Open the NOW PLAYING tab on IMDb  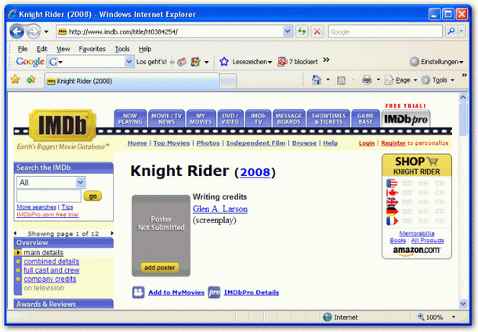tap(131, 119)
